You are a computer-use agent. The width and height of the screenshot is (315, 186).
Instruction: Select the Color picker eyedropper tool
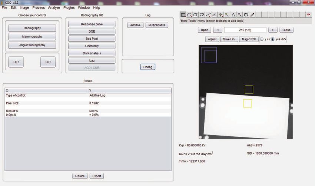click(x=252, y=15)
